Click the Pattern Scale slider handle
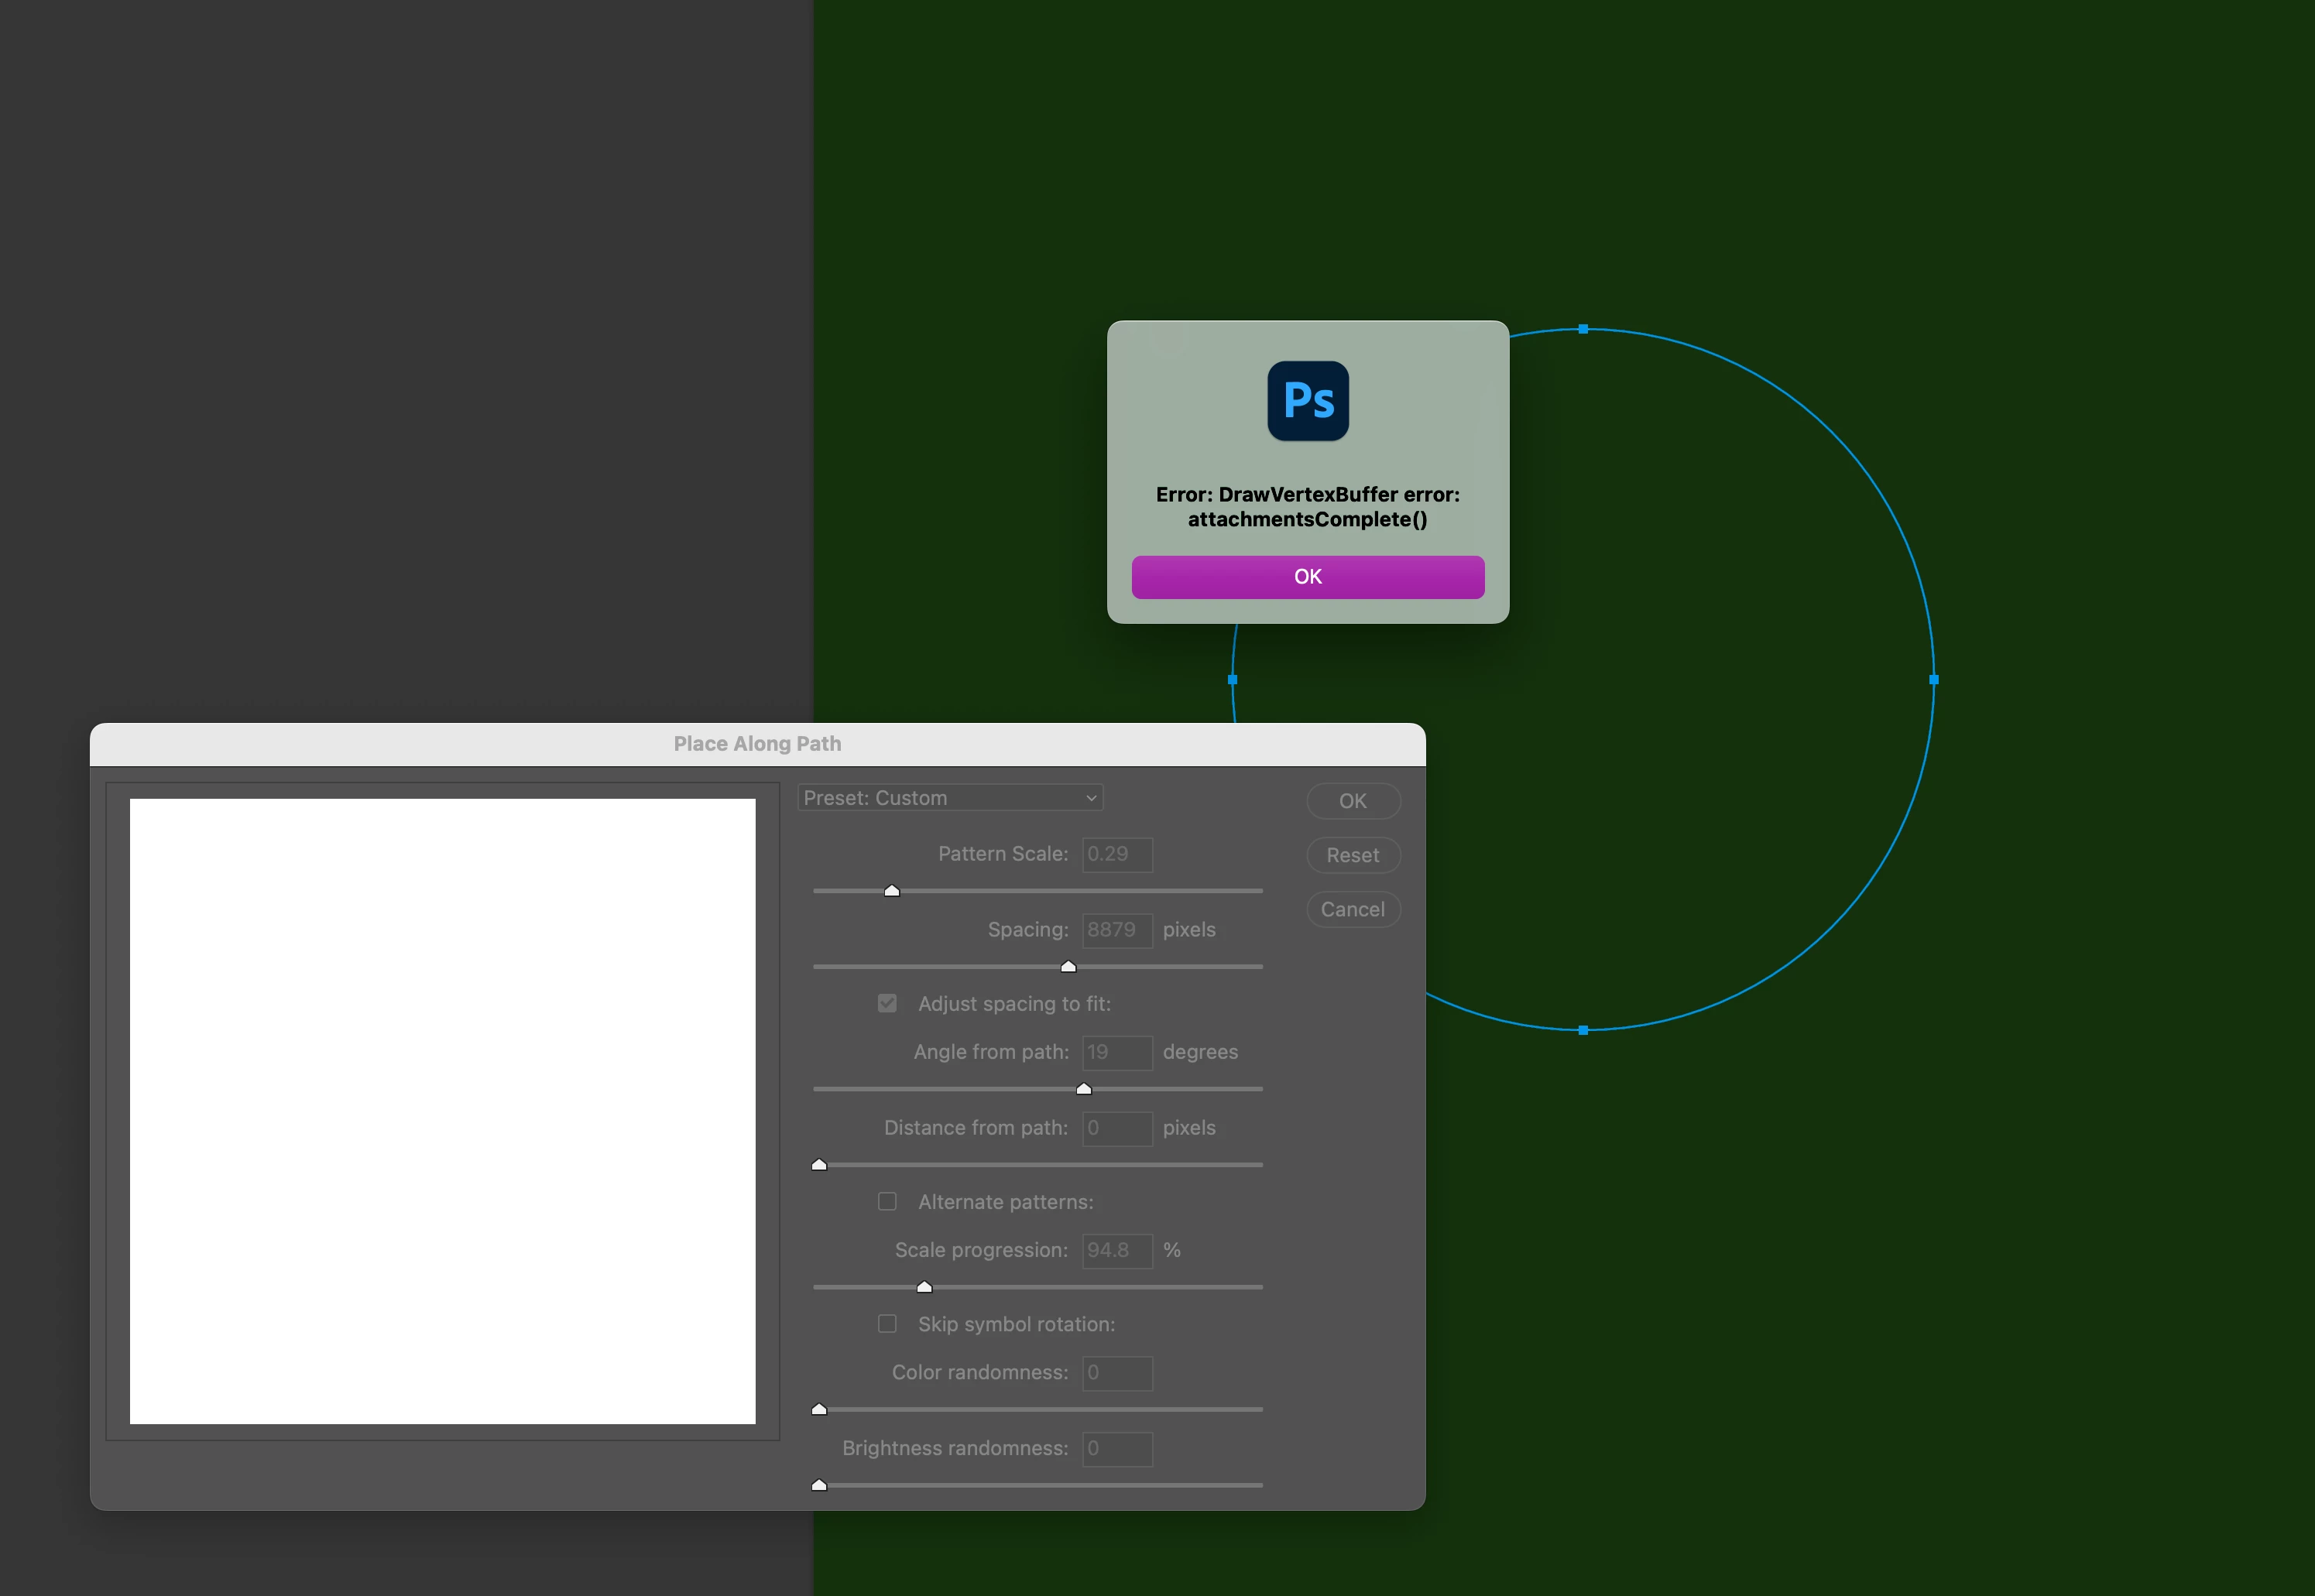This screenshot has width=2315, height=1596. [x=892, y=890]
